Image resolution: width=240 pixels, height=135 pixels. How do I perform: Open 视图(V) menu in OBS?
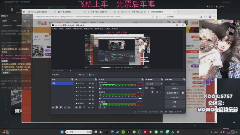point(69,28)
